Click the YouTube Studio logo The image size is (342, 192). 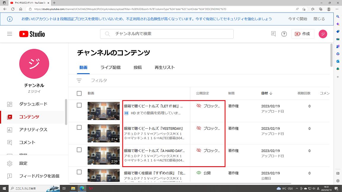[32, 34]
